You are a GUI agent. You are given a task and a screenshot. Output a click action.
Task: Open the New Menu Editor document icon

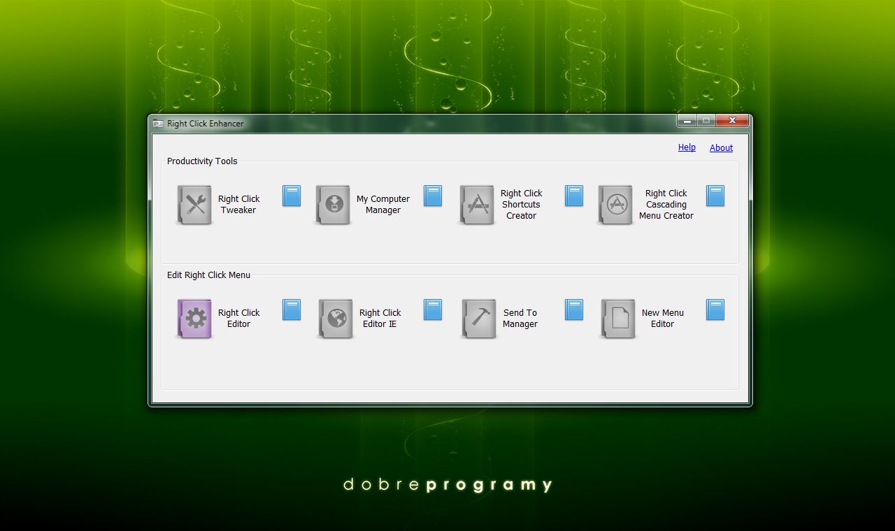[x=619, y=319]
